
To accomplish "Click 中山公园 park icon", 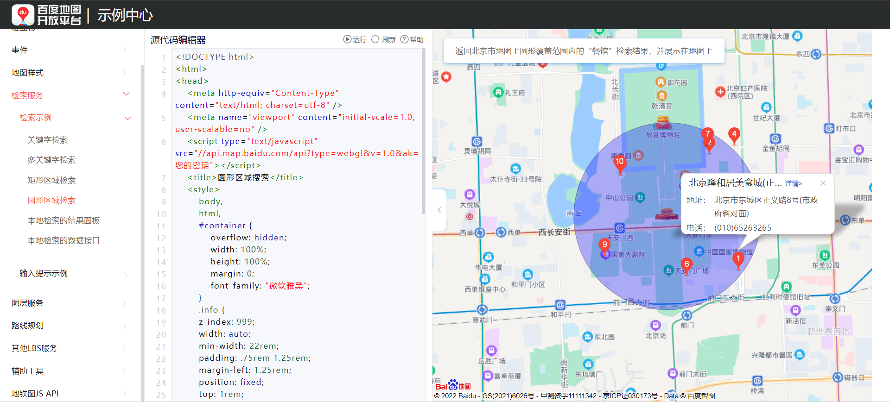I will [x=640, y=198].
